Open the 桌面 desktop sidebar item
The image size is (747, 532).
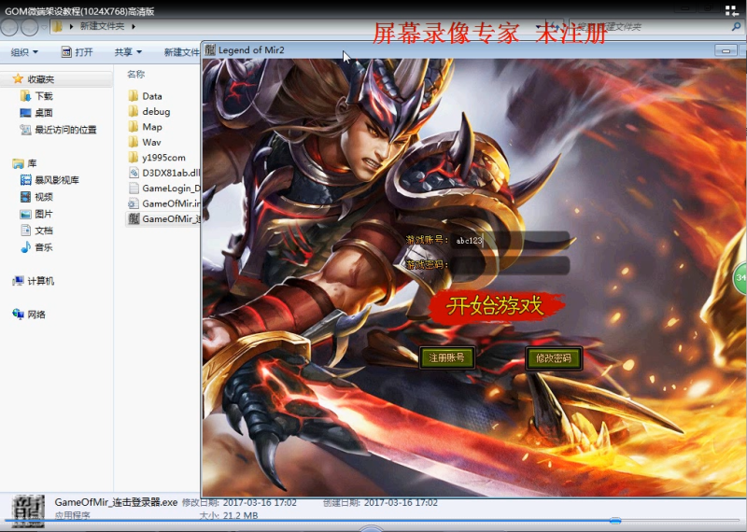click(x=44, y=113)
